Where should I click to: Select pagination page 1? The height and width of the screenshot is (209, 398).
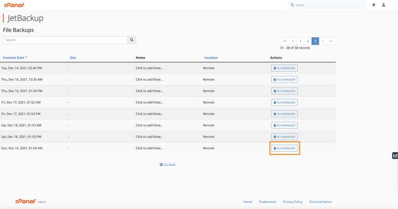[x=301, y=41]
